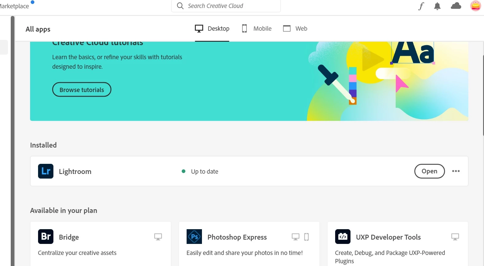The height and width of the screenshot is (266, 484).
Task: Click the Web tab browser icon
Action: 287,29
